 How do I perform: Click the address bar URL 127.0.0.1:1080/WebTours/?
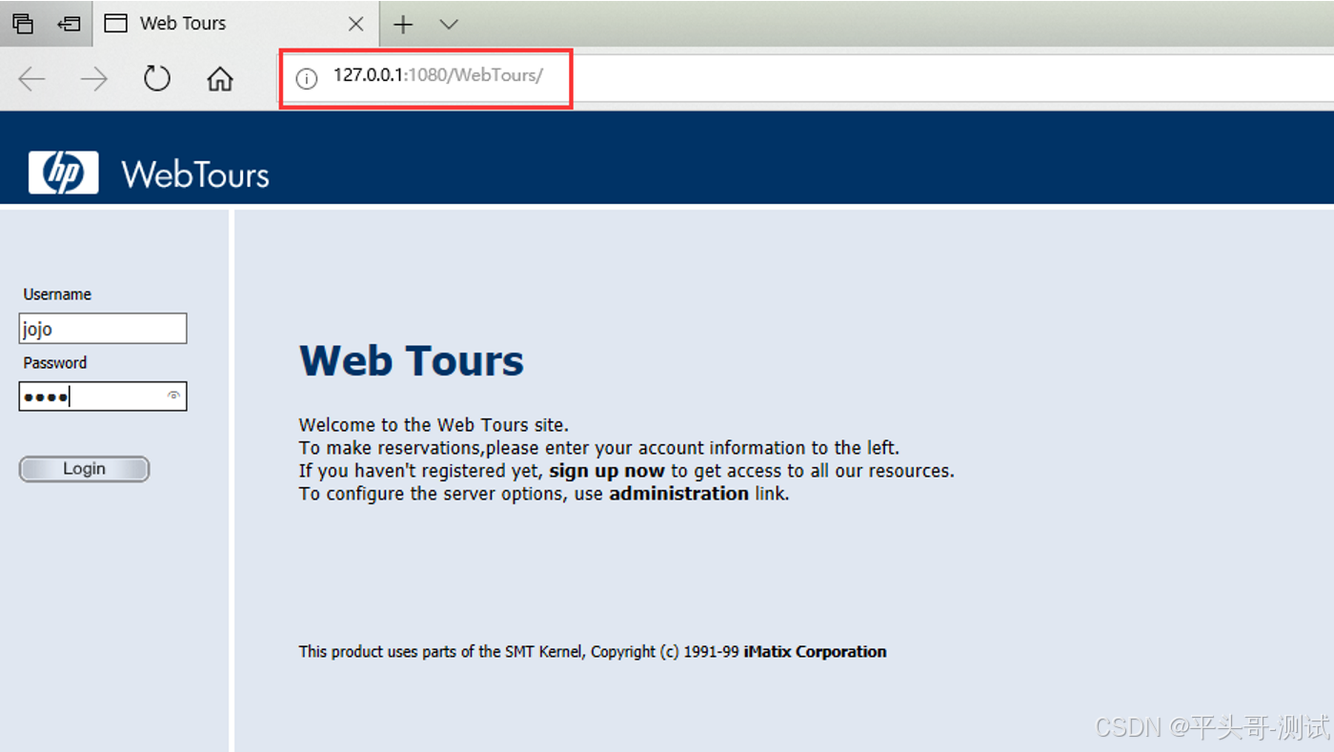437,75
